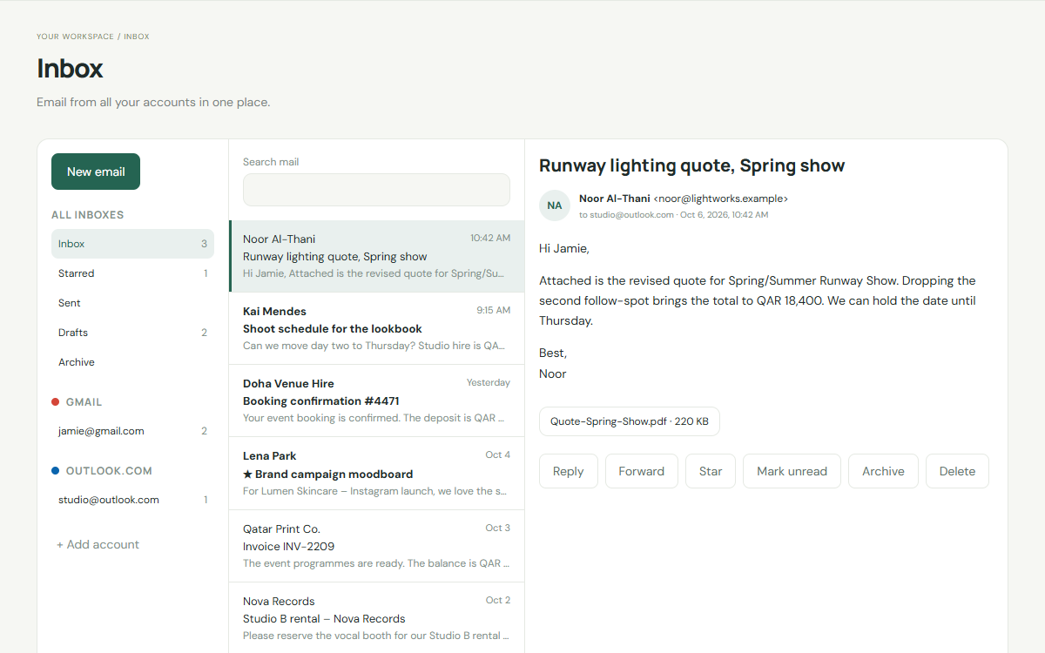The height and width of the screenshot is (653, 1045).
Task: Select the jamie@gmail.com account
Action: 132,431
